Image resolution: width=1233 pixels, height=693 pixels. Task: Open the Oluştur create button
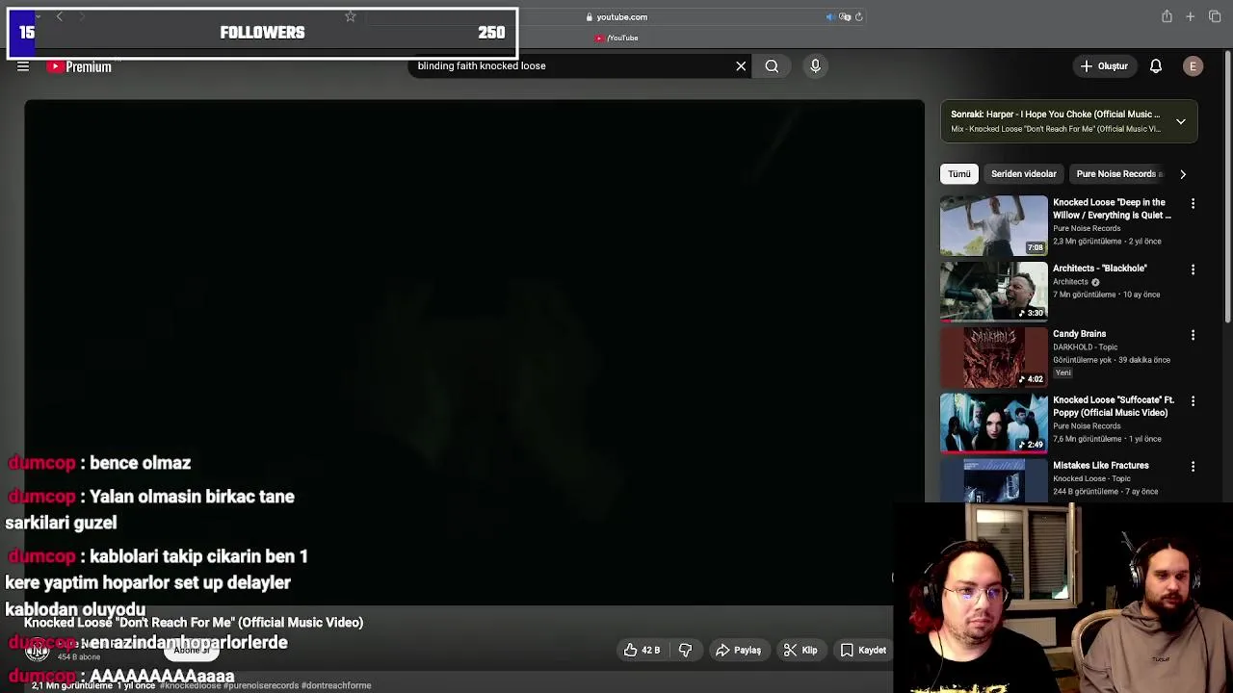[x=1104, y=66]
